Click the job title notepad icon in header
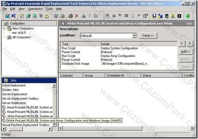Image resolution: width=198 pixels, height=139 pixels. pyautogui.click(x=63, y=23)
